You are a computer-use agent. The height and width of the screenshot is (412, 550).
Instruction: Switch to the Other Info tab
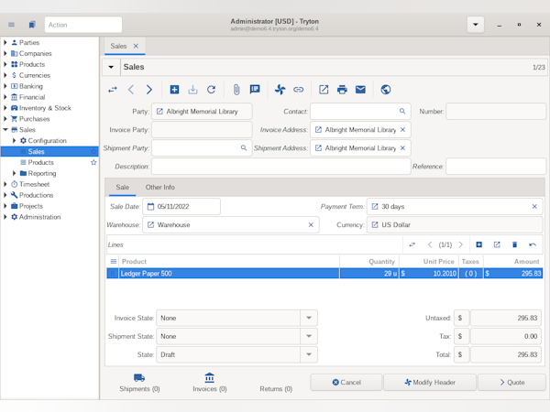(159, 187)
